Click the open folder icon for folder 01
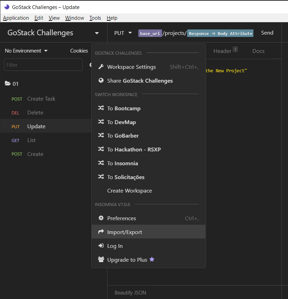Viewport: 288px width, 299px height. click(x=8, y=83)
